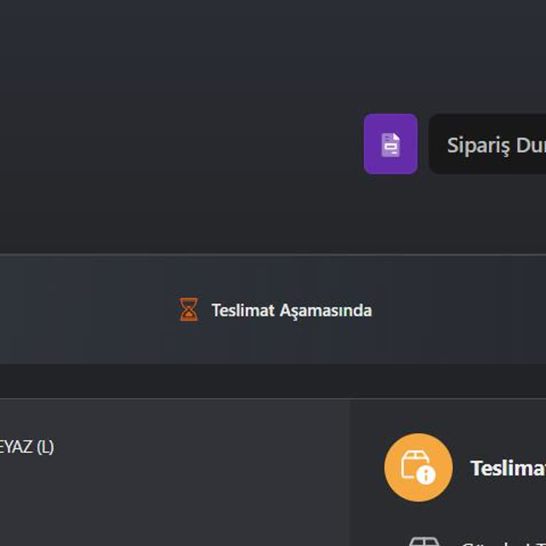Image resolution: width=546 pixels, height=546 pixels.
Task: Click the Teslimat Aşamasında status label
Action: coord(291,311)
